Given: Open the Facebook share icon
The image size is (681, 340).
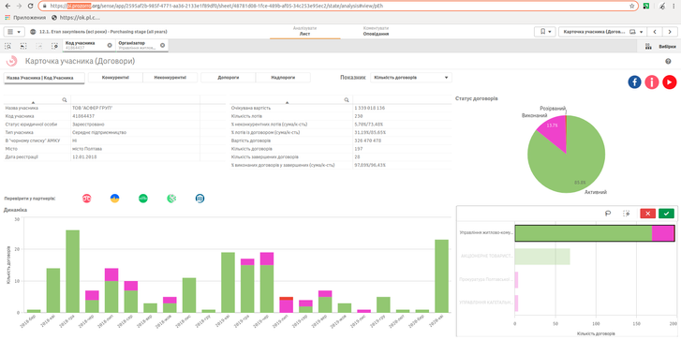Looking at the screenshot, I should click(634, 81).
